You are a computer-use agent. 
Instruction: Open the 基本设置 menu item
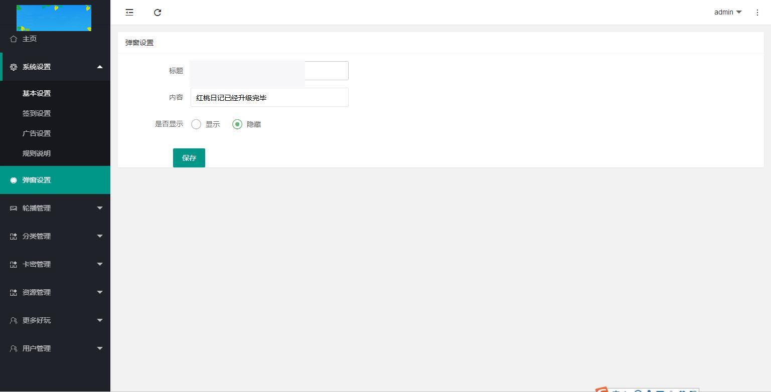36,93
